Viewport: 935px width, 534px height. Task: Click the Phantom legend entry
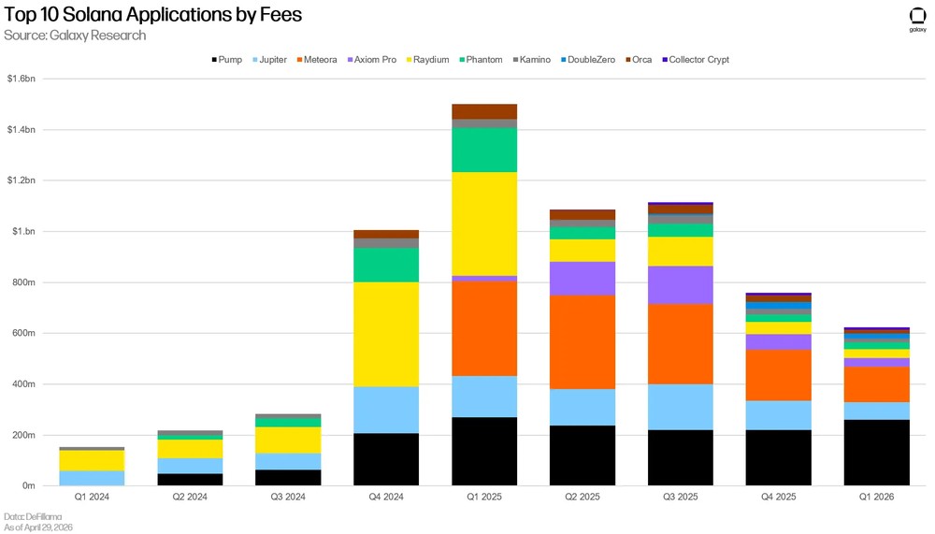click(x=481, y=60)
